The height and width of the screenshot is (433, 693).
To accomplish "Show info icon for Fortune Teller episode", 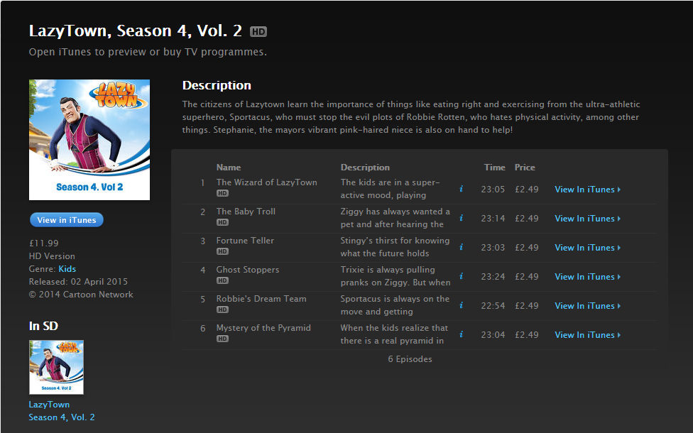I will (x=461, y=247).
